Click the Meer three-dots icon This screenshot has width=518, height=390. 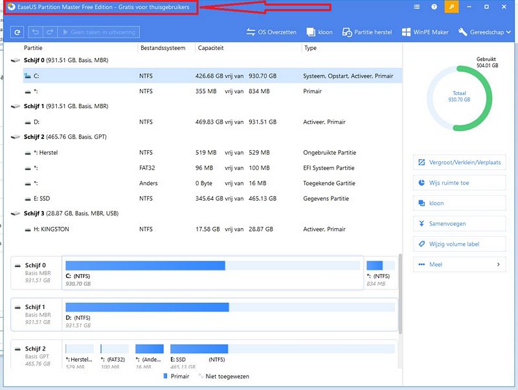pos(422,265)
